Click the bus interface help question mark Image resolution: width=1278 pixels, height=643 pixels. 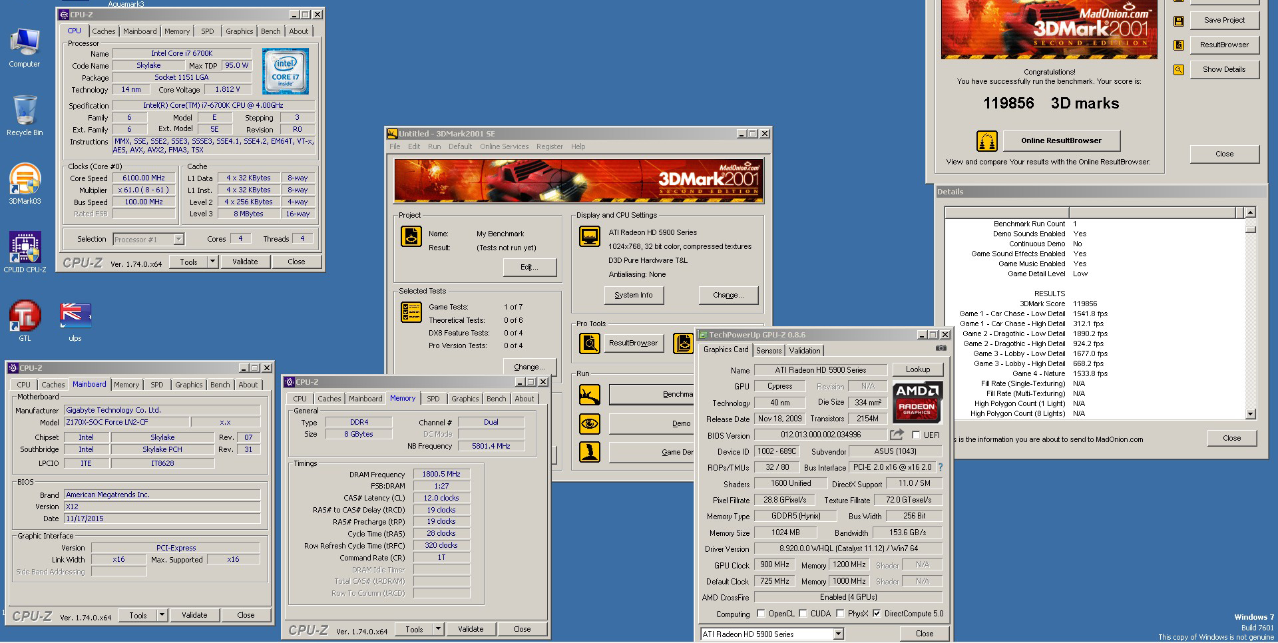pos(941,467)
